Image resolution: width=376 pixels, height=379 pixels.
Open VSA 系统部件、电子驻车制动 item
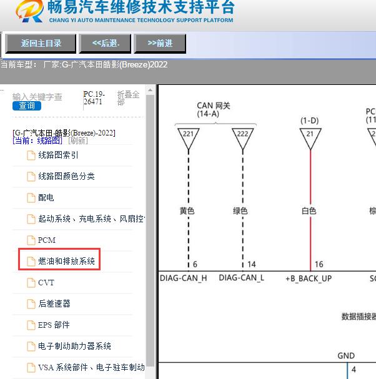tap(91, 368)
